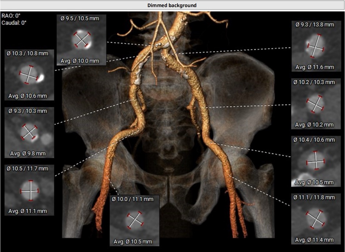Click the Dimmed background title bar

click(172, 5)
